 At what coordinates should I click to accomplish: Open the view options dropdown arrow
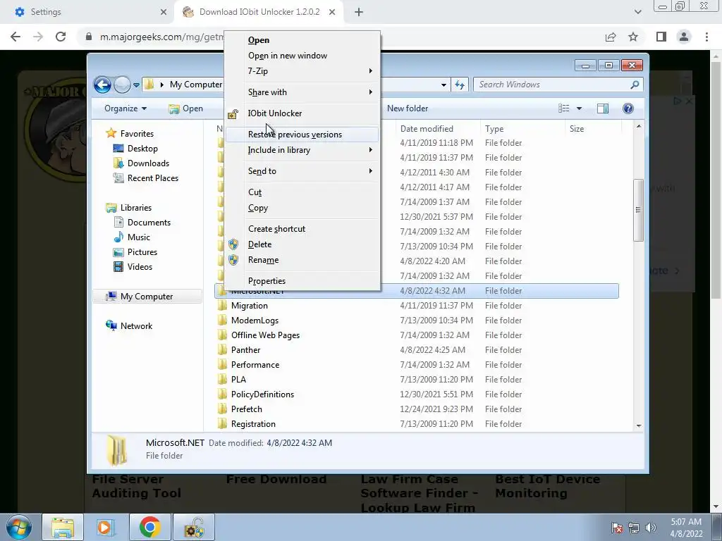(x=580, y=108)
